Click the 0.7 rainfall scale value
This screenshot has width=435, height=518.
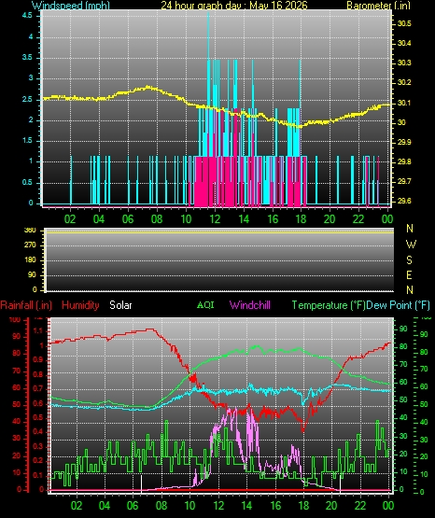point(38,388)
